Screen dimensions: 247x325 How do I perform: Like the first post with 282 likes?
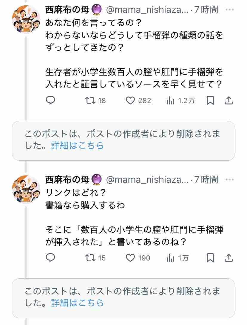tap(138, 101)
